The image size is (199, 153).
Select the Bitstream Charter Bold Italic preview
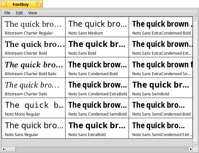(33, 67)
